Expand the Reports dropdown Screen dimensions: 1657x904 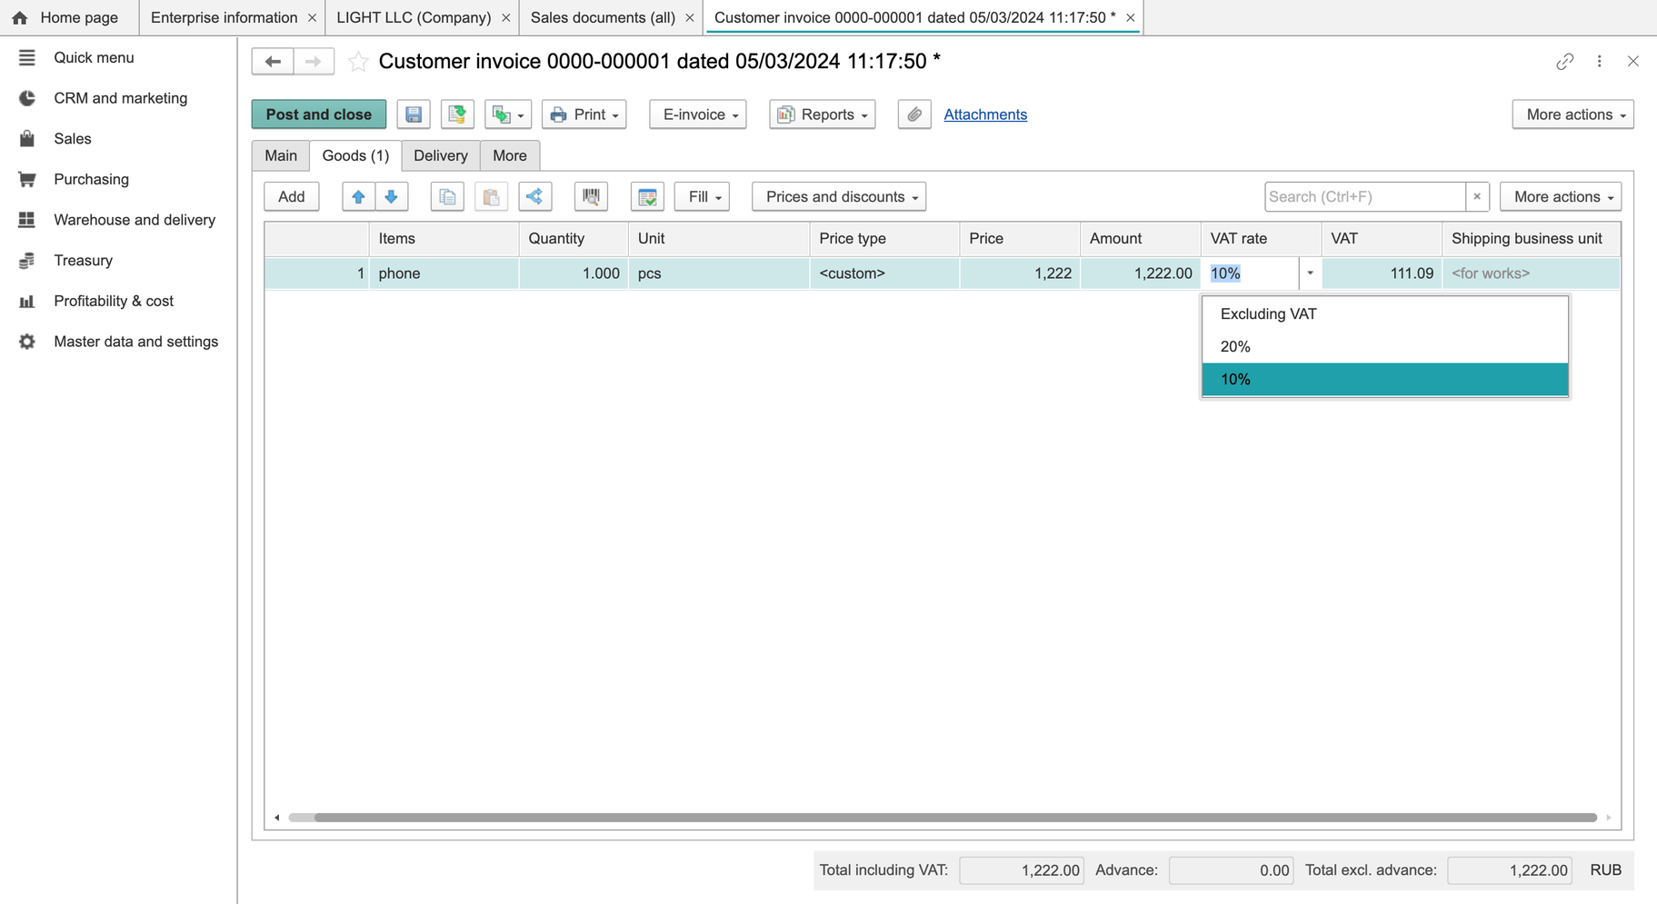pyautogui.click(x=823, y=114)
